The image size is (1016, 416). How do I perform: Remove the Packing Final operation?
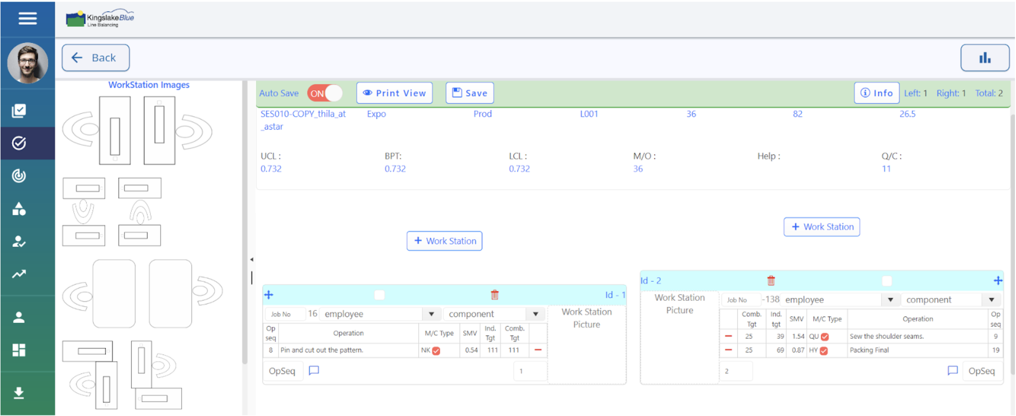[x=728, y=350]
